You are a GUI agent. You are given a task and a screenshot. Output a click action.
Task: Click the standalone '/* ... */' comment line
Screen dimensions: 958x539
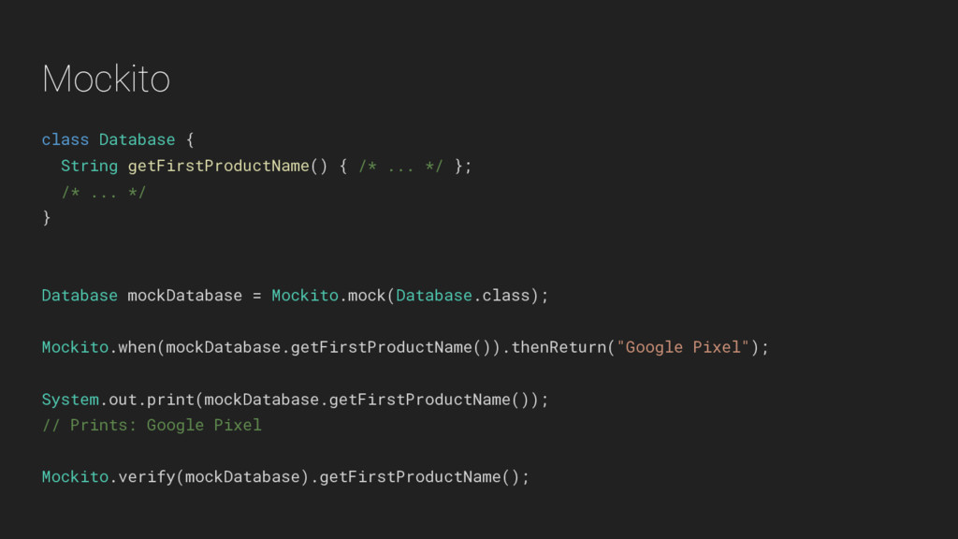pos(103,193)
